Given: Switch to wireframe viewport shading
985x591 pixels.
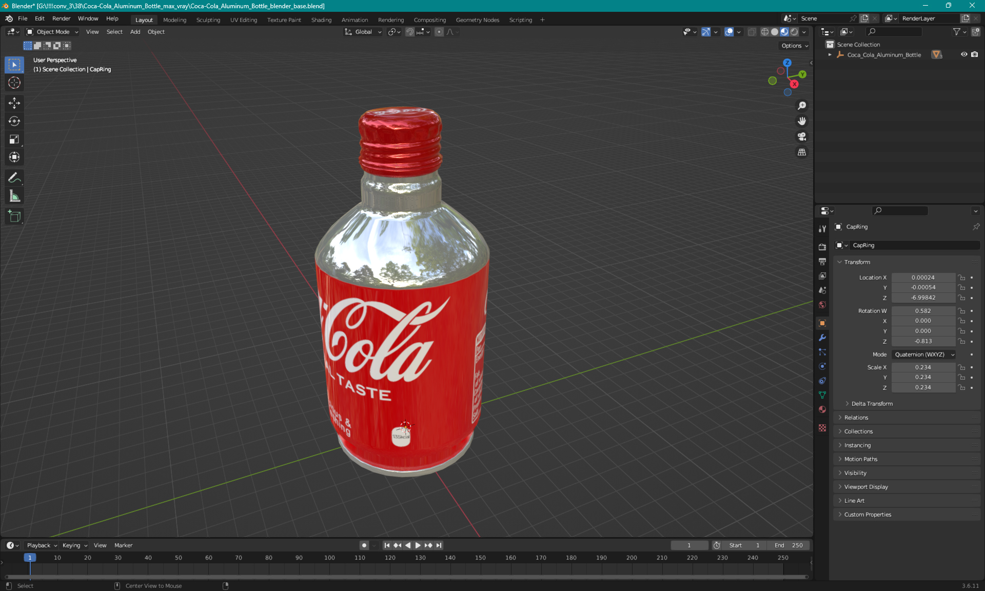Looking at the screenshot, I should click(764, 32).
